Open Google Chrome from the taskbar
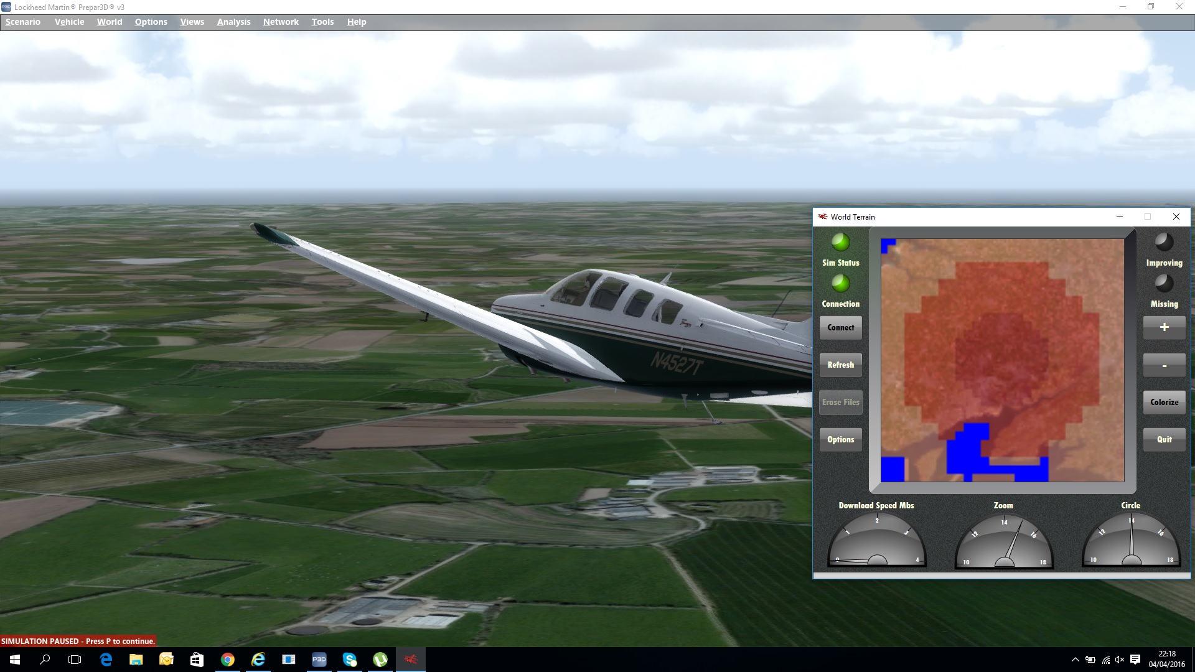Viewport: 1195px width, 672px height. 228,660
